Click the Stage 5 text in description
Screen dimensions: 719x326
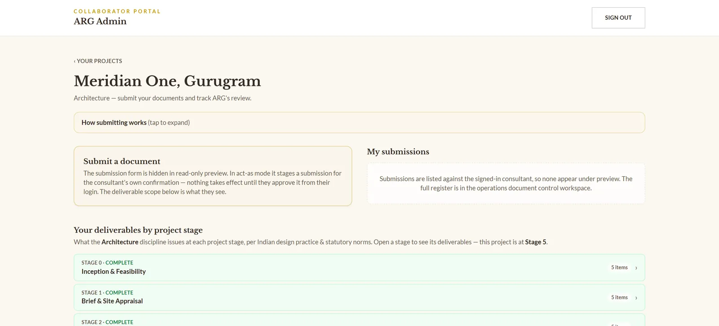coord(536,242)
